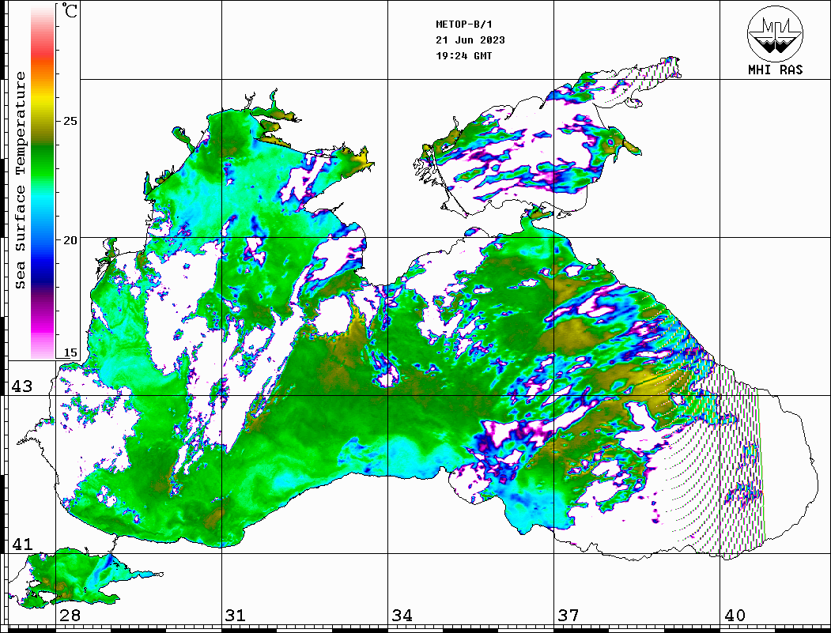Click the date text "21 Jun 2023"
The image size is (831, 633).
[x=470, y=40]
